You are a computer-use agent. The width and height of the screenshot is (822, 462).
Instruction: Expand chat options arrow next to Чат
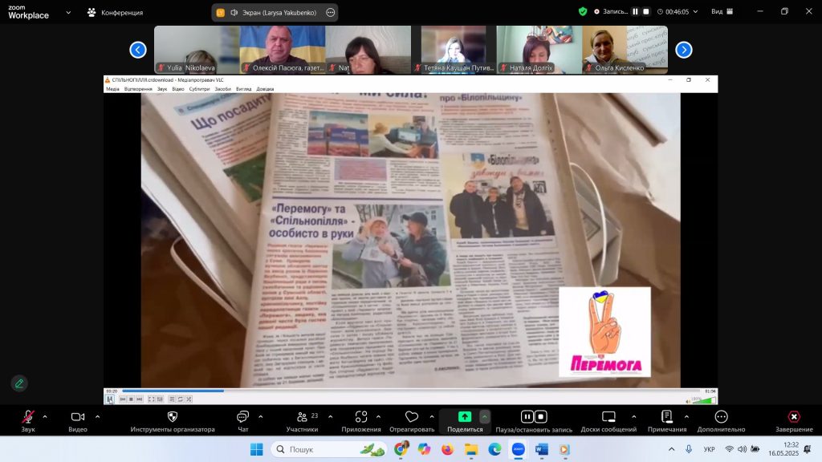(x=261, y=417)
